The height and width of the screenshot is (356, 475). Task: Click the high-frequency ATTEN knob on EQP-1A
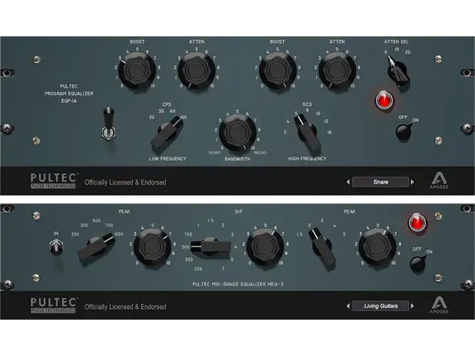337,70
